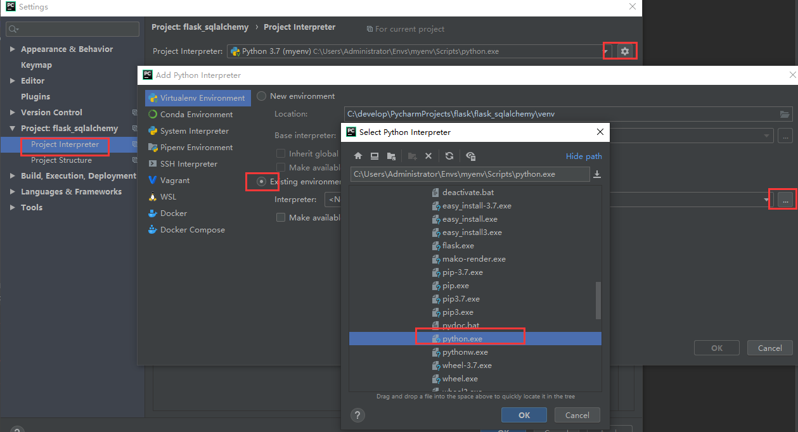Select the Existing environment radio button
The height and width of the screenshot is (432, 798).
261,182
